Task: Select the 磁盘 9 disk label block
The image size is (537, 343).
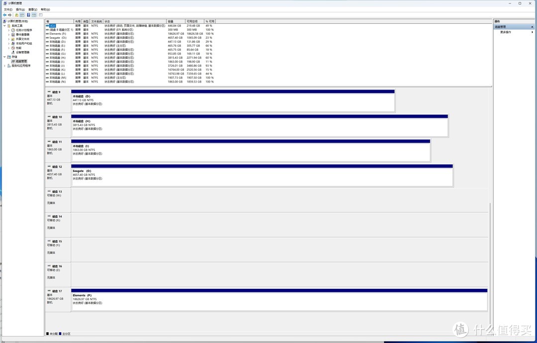Action: [x=58, y=100]
